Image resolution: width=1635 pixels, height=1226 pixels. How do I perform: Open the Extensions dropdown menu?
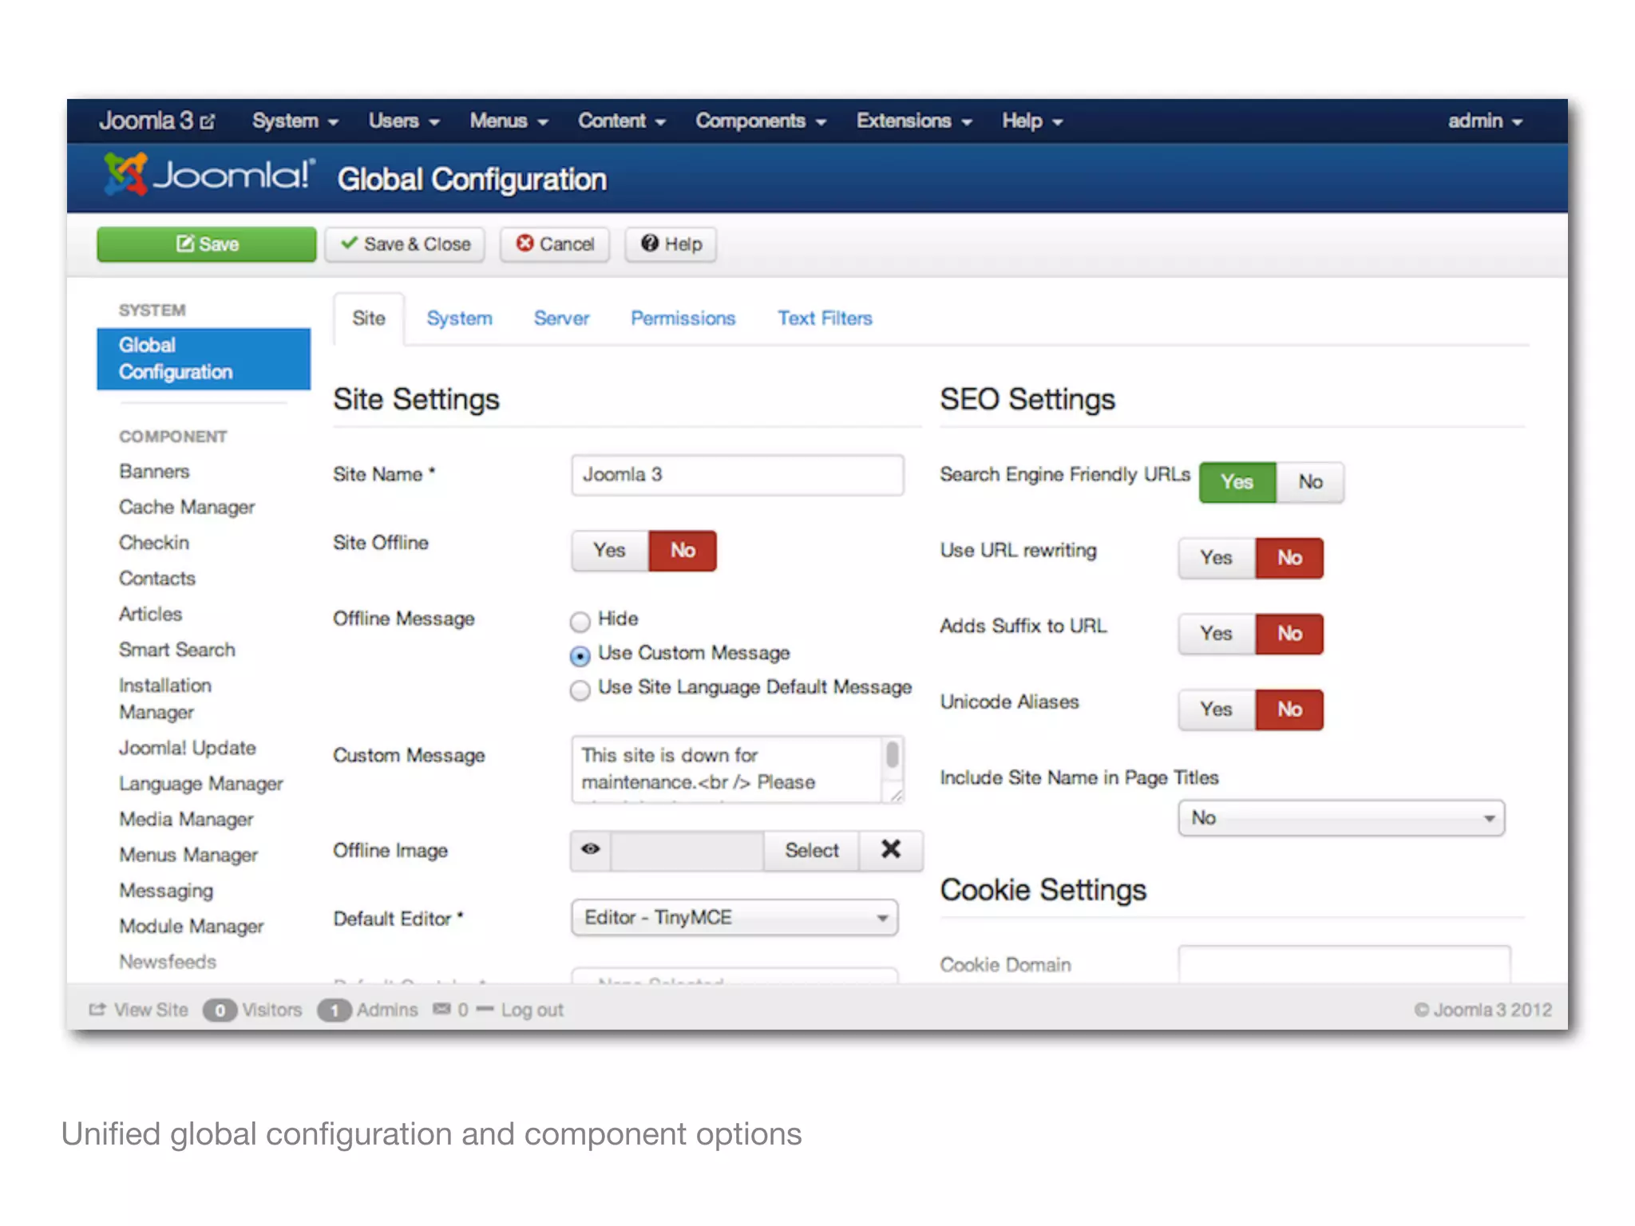(x=914, y=121)
